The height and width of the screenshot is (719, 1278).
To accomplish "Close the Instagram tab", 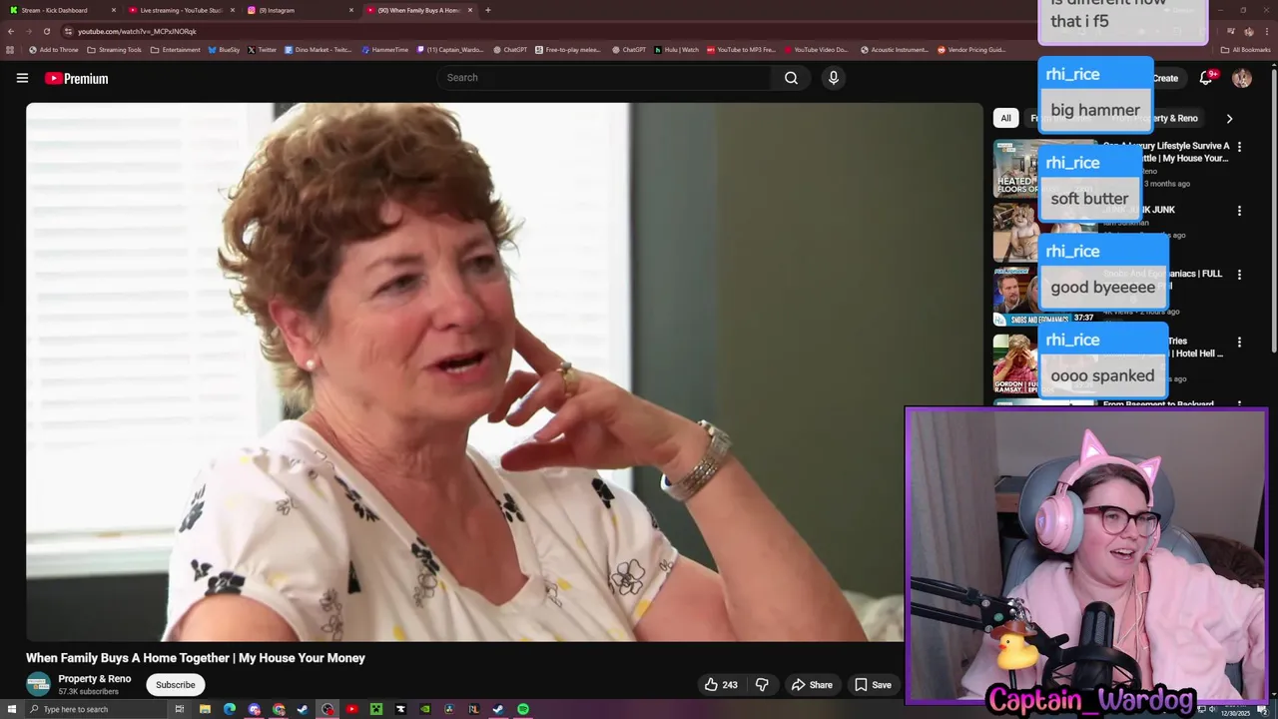I will tap(351, 10).
